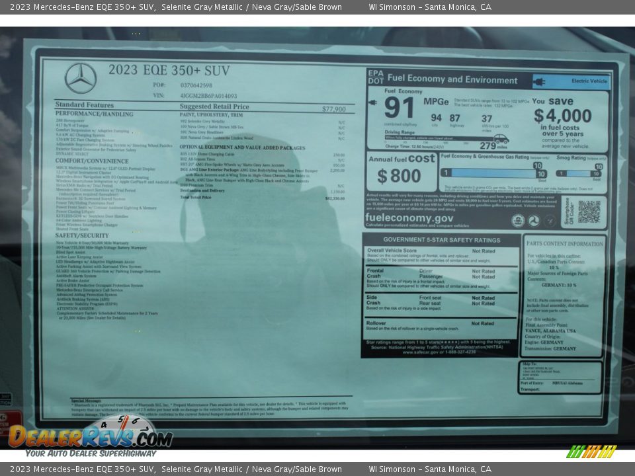This screenshot has width=635, height=476.
Task: Click the 'Frontal Crash' label
Action: point(375,273)
